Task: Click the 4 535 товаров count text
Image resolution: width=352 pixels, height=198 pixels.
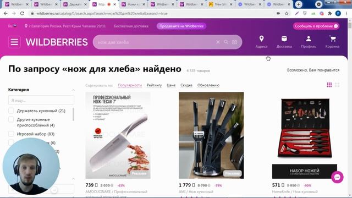Action: tap(198, 71)
